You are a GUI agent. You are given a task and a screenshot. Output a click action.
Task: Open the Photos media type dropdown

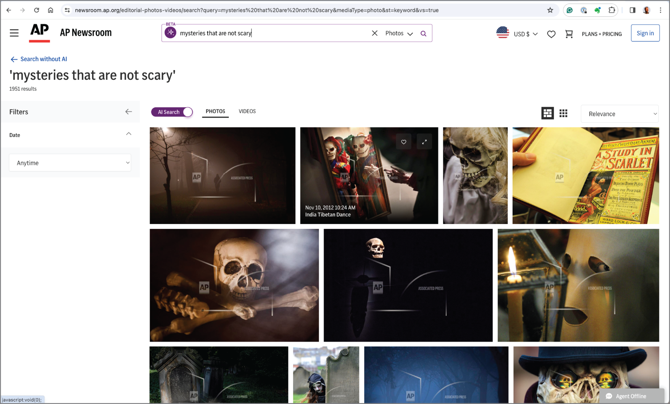click(x=399, y=33)
